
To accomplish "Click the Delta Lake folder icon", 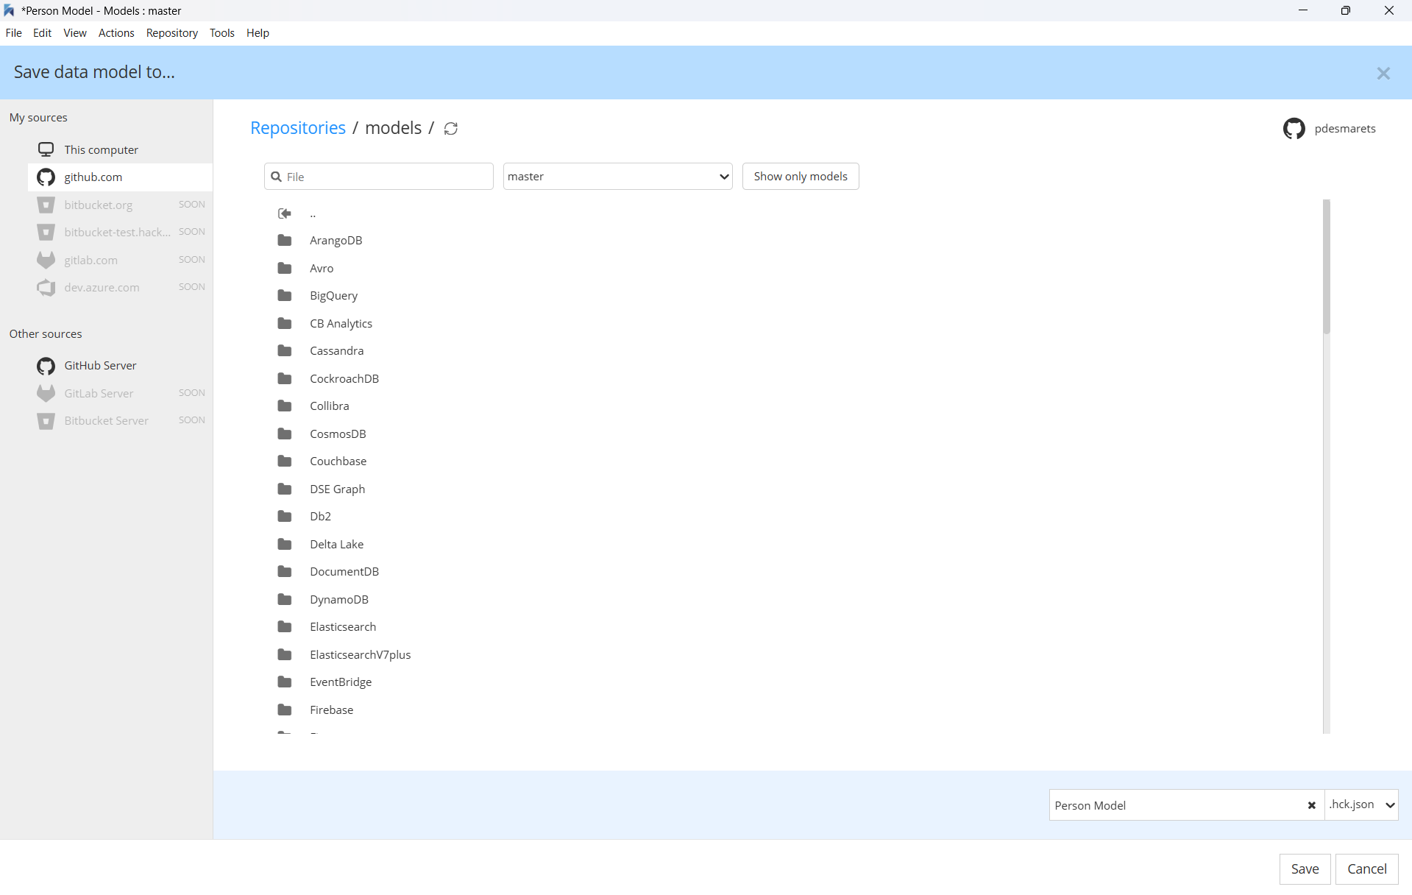I will [x=285, y=544].
